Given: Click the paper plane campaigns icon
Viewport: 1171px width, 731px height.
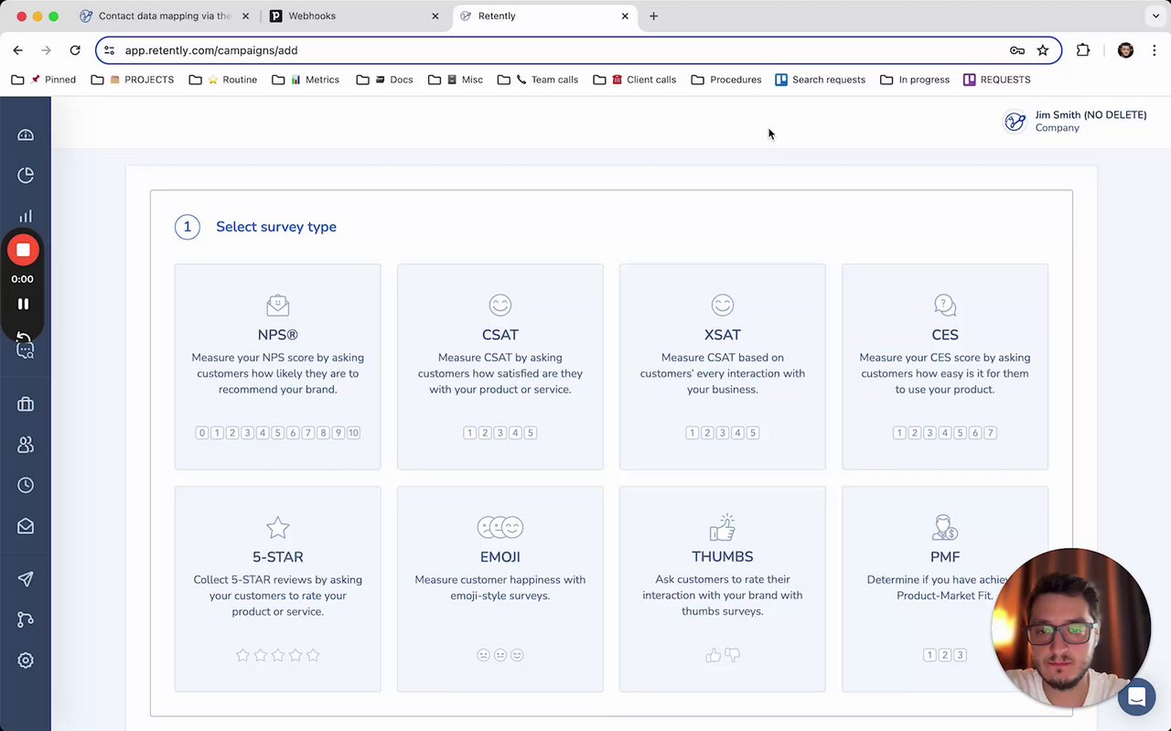Looking at the screenshot, I should click(26, 579).
